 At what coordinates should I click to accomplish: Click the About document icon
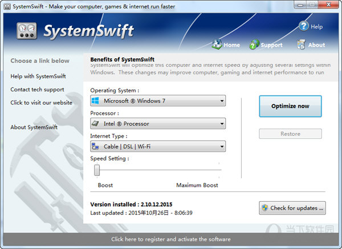coord(301,45)
